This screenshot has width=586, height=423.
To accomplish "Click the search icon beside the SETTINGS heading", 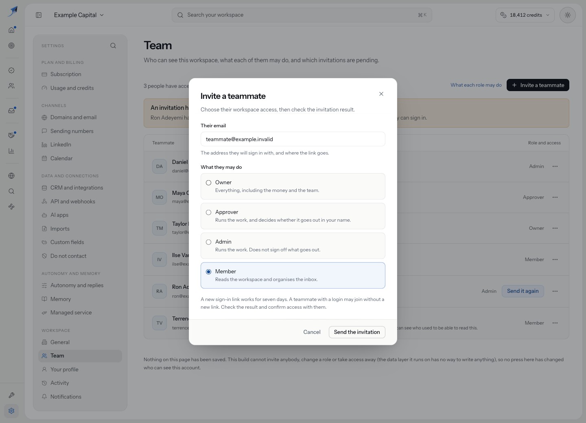I will click(x=113, y=46).
